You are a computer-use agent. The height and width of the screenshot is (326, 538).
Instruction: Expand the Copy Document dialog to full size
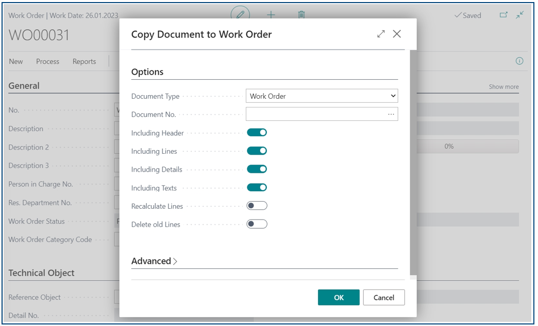click(x=381, y=34)
